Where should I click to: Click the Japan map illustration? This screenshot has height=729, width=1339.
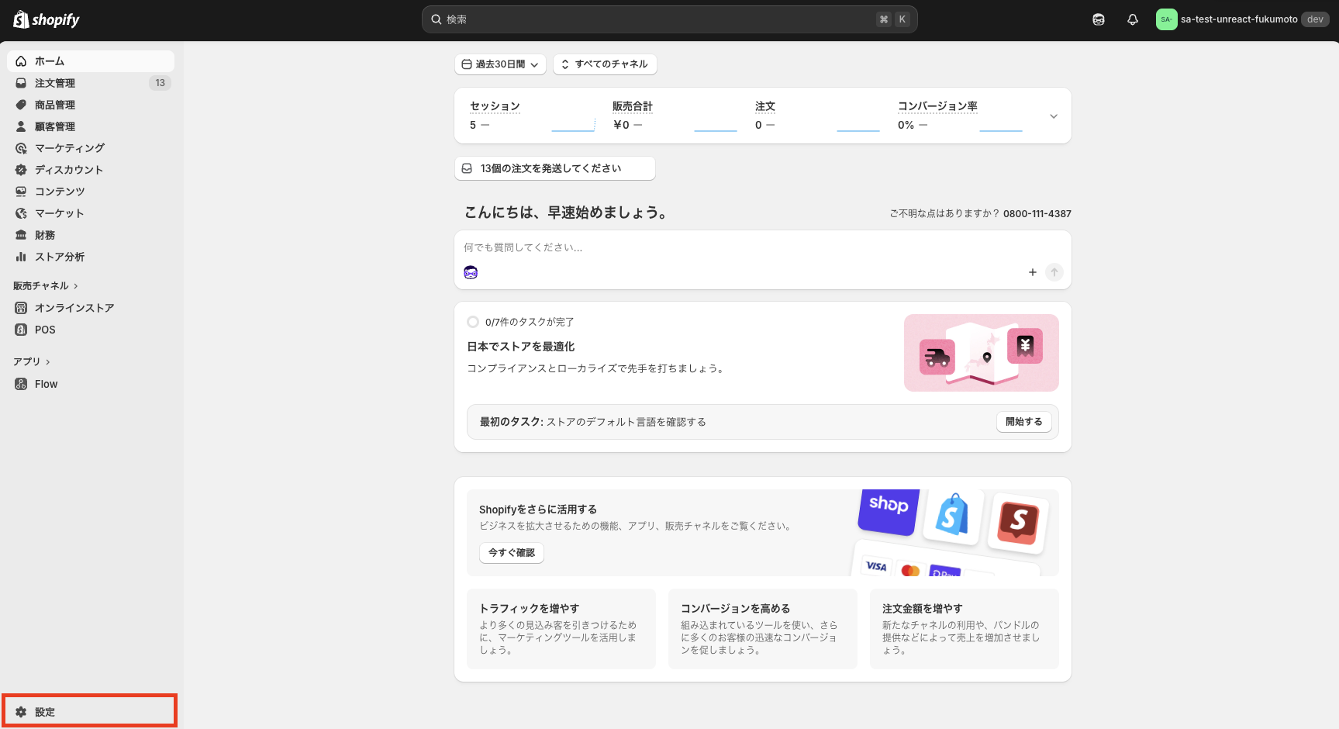(982, 353)
